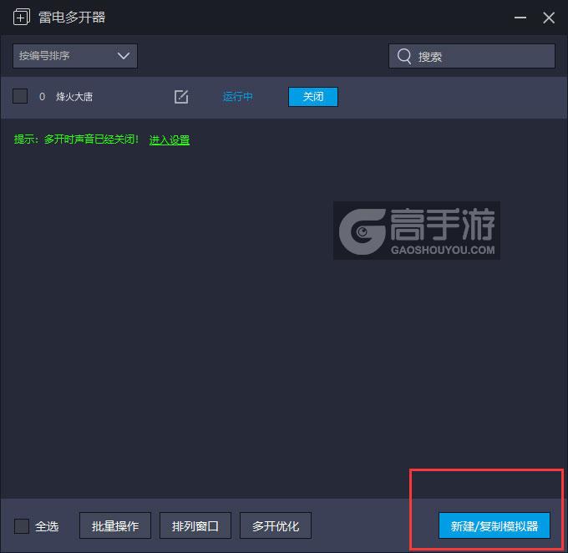The width and height of the screenshot is (568, 553).
Task: Click the 运行中 status text
Action: 237,97
